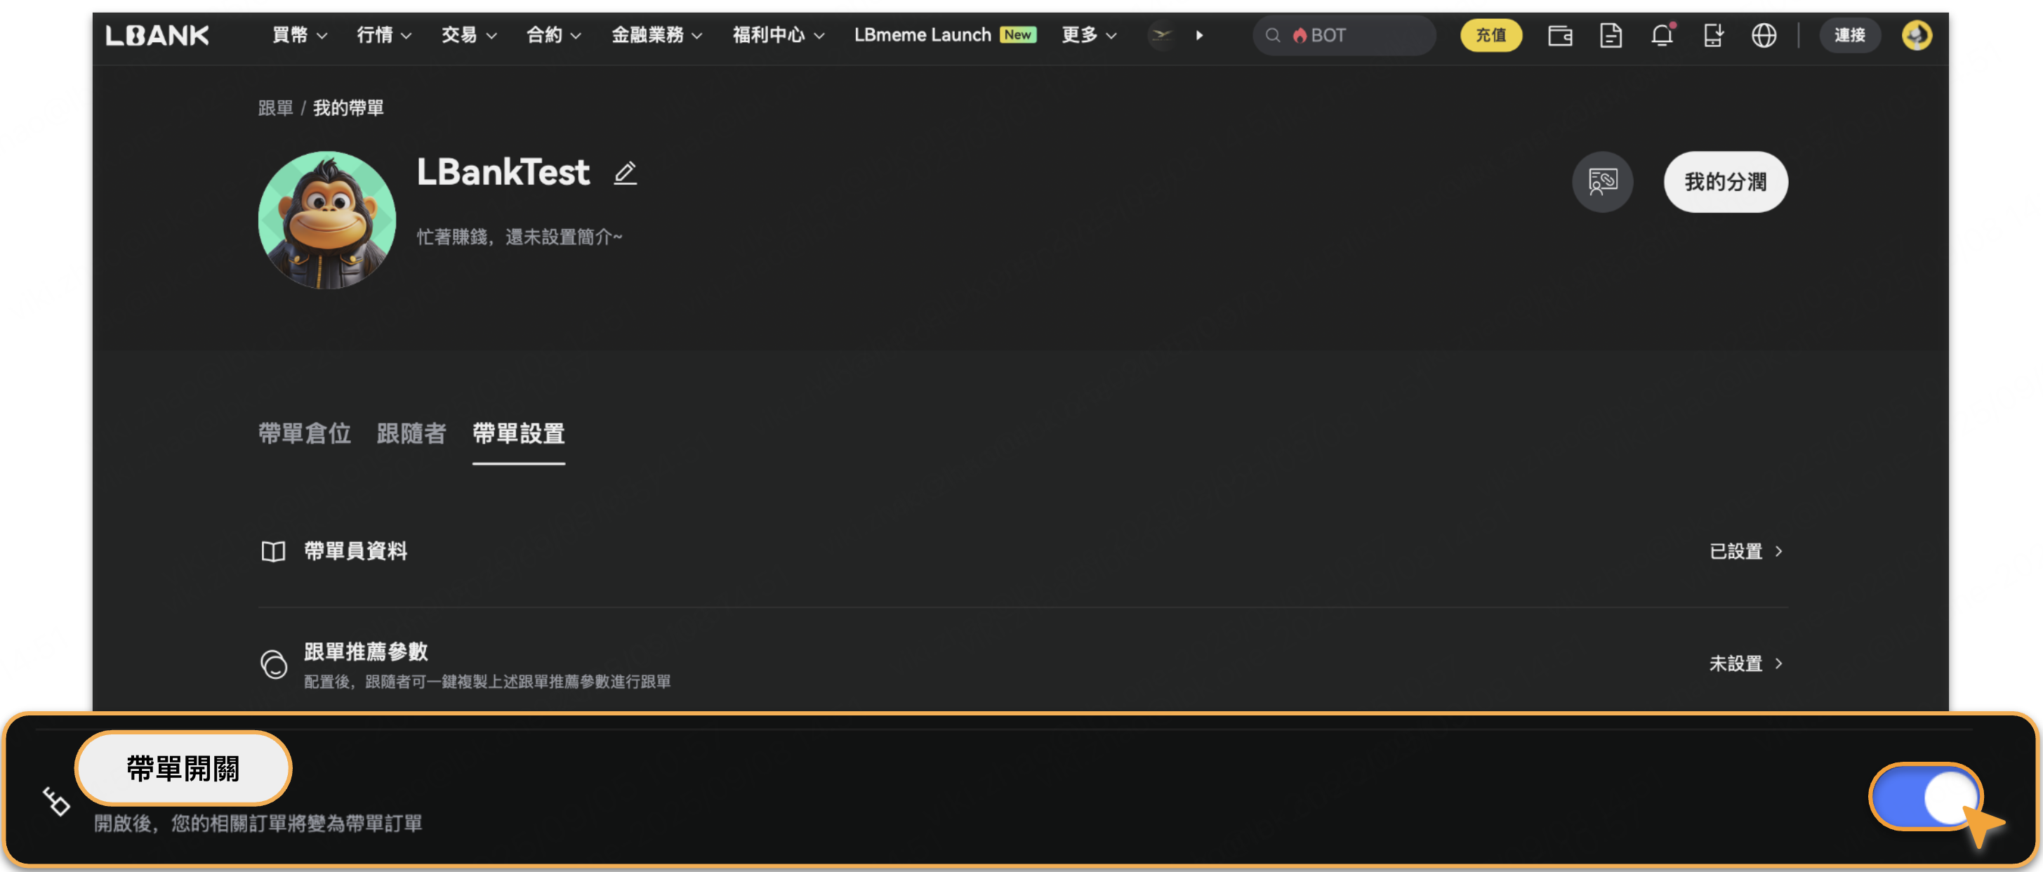Viewport: 2043px width, 872px height.
Task: Click the 充值 deposit button
Action: click(1490, 35)
